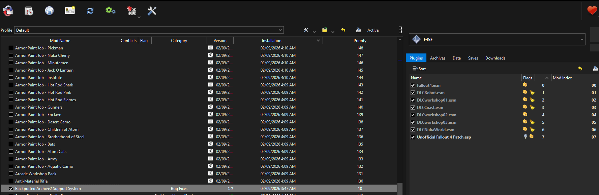This screenshot has width=599, height=195.
Task: Click the Install Mod from archive icon
Action: pos(29,11)
